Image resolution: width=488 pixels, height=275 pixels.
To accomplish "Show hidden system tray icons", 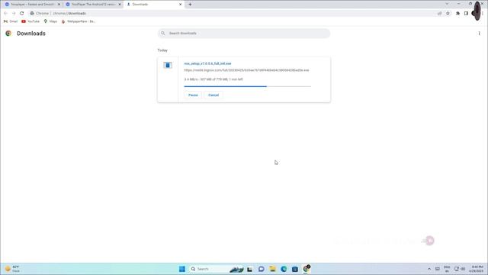I will point(429,269).
